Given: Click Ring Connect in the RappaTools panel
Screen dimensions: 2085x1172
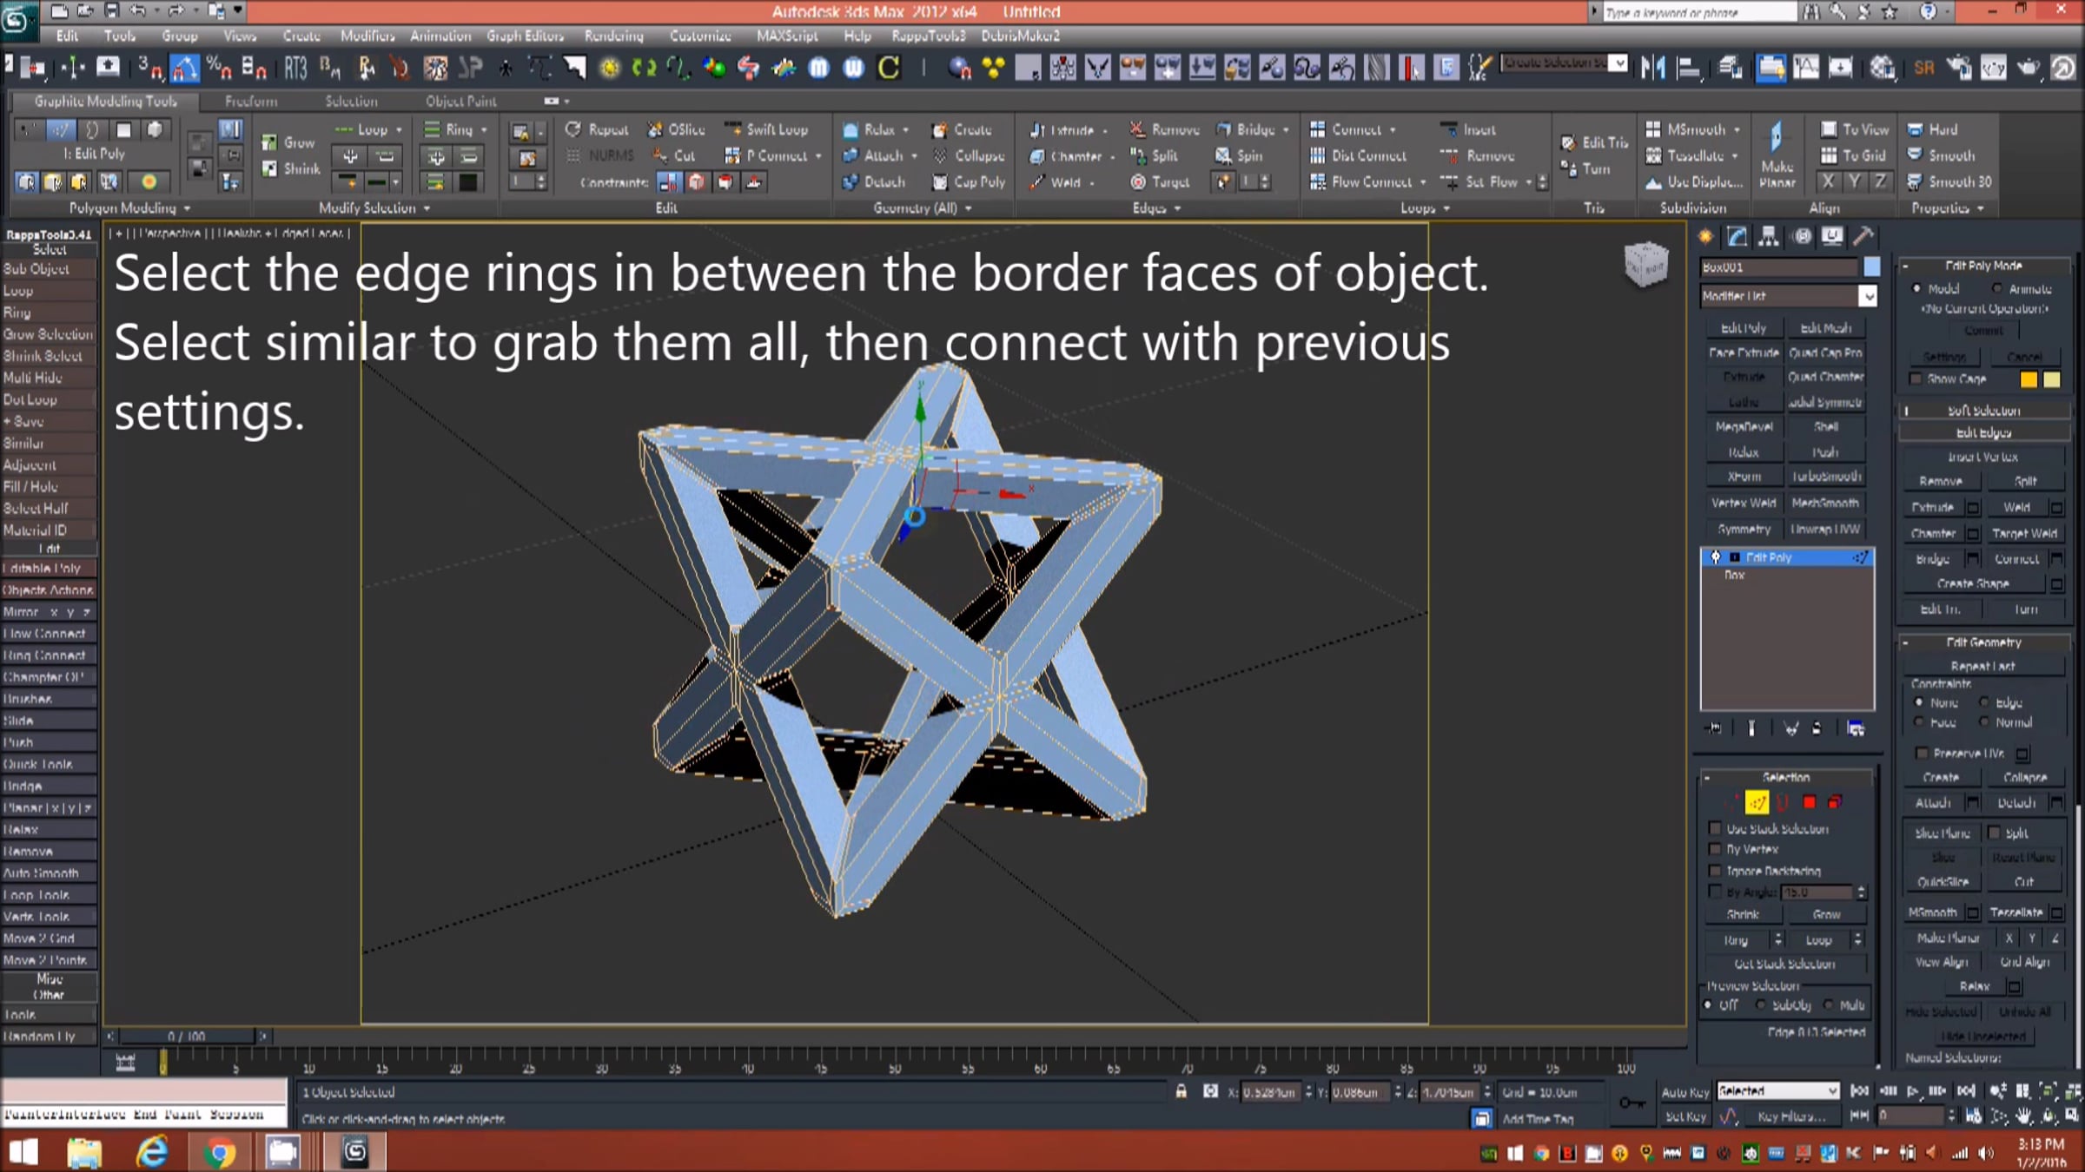Looking at the screenshot, I should (45, 655).
